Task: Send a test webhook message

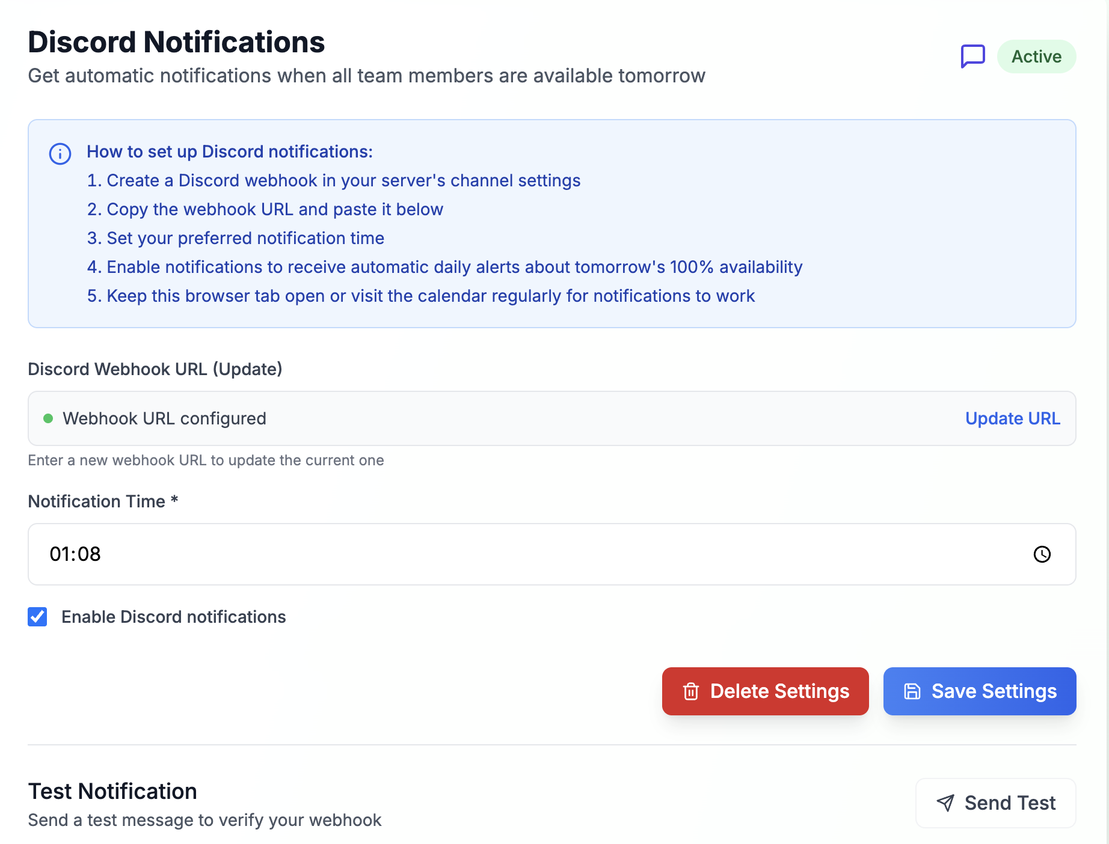Action: coord(995,803)
